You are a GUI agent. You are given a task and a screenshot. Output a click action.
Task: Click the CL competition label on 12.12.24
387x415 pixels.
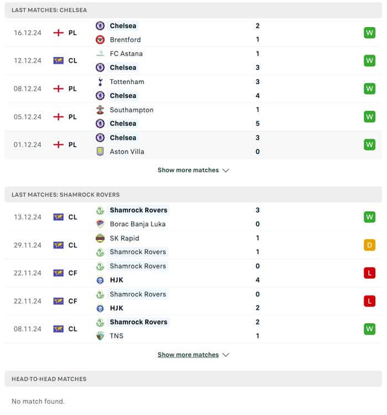tap(72, 61)
